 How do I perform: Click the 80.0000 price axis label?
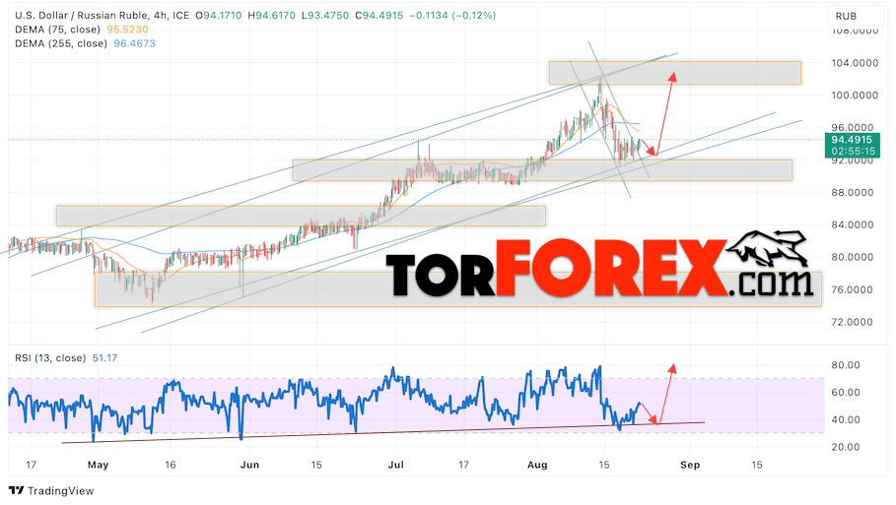pyautogui.click(x=855, y=257)
